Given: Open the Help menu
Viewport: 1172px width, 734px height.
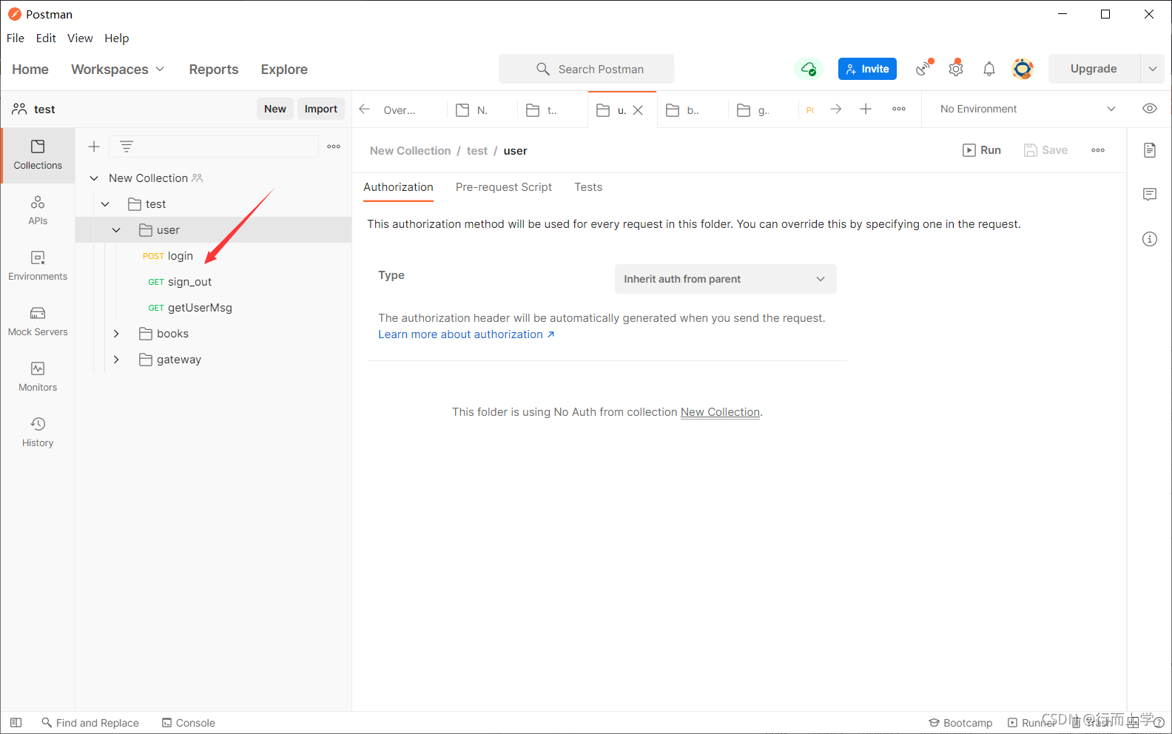Looking at the screenshot, I should (x=116, y=38).
